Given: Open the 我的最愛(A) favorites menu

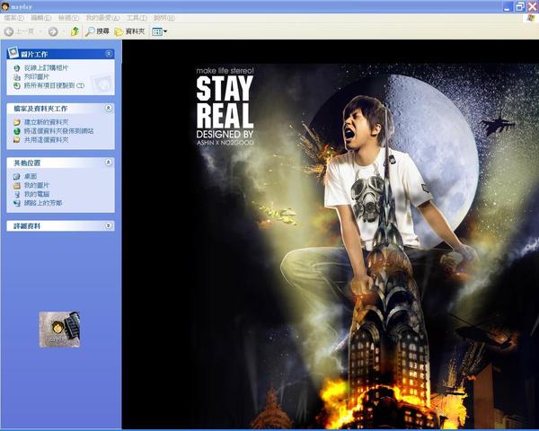Looking at the screenshot, I should tap(102, 18).
